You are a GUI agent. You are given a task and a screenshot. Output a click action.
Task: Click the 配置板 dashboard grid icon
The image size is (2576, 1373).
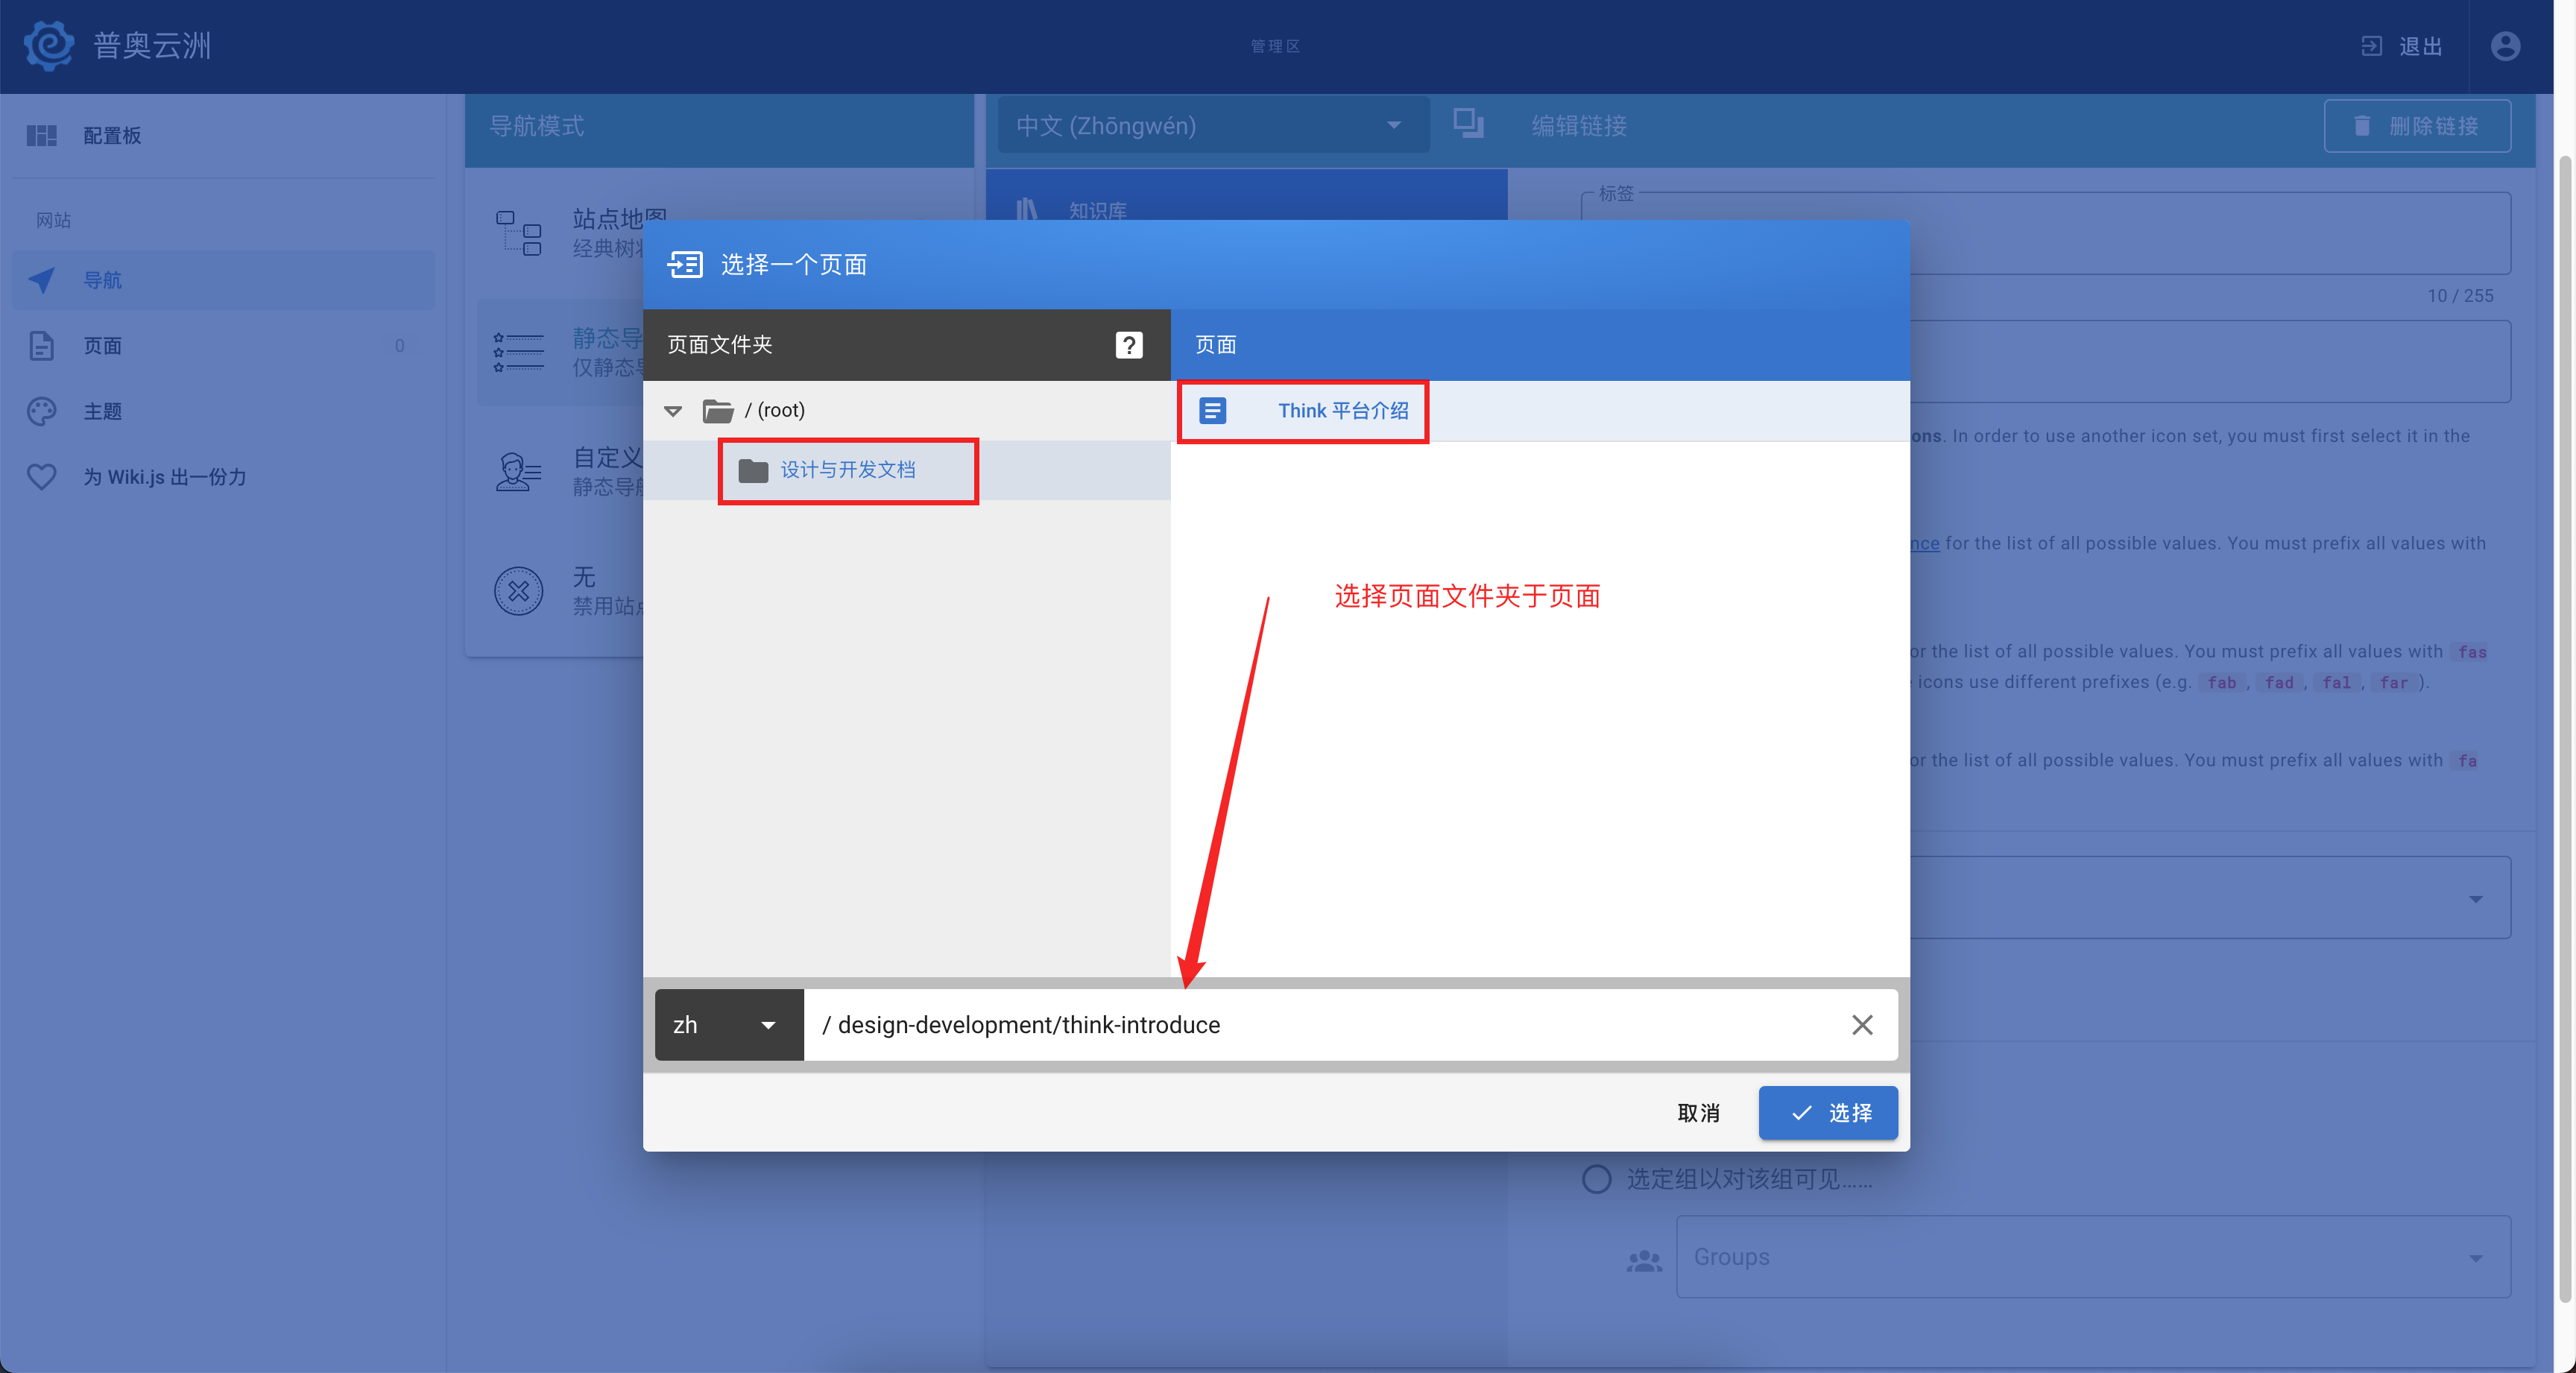[41, 135]
